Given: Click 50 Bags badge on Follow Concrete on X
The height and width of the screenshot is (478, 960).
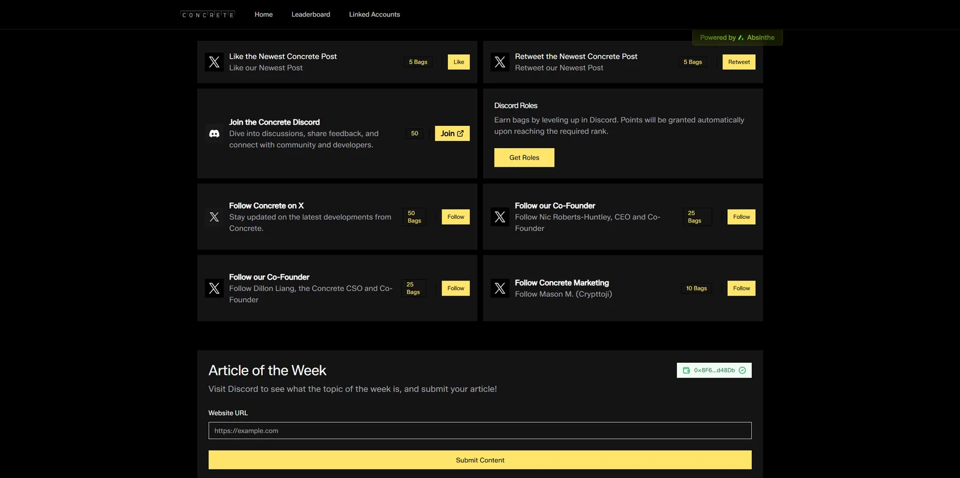Looking at the screenshot, I should [415, 217].
